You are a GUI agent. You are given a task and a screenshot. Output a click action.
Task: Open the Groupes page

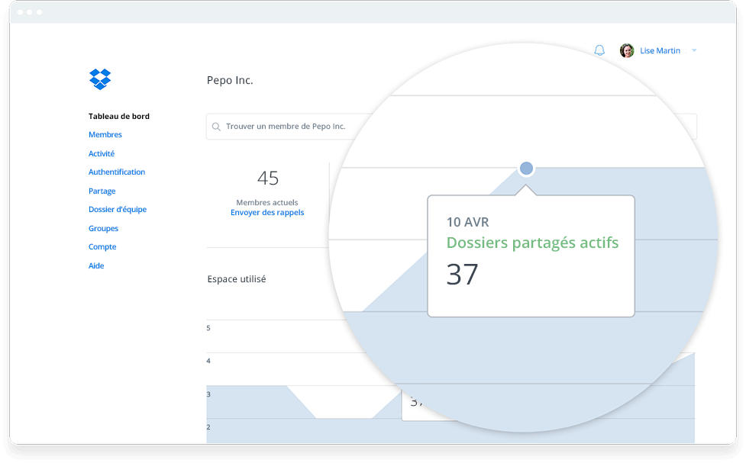pyautogui.click(x=103, y=229)
